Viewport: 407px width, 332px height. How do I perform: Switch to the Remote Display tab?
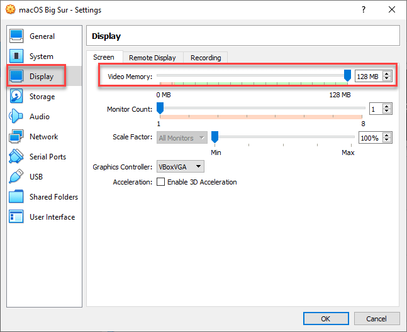coord(152,58)
